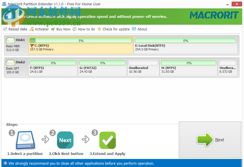The width and height of the screenshot is (244, 167).
Task: Click the F: drive 0% usage bar
Action: (x=53, y=63)
